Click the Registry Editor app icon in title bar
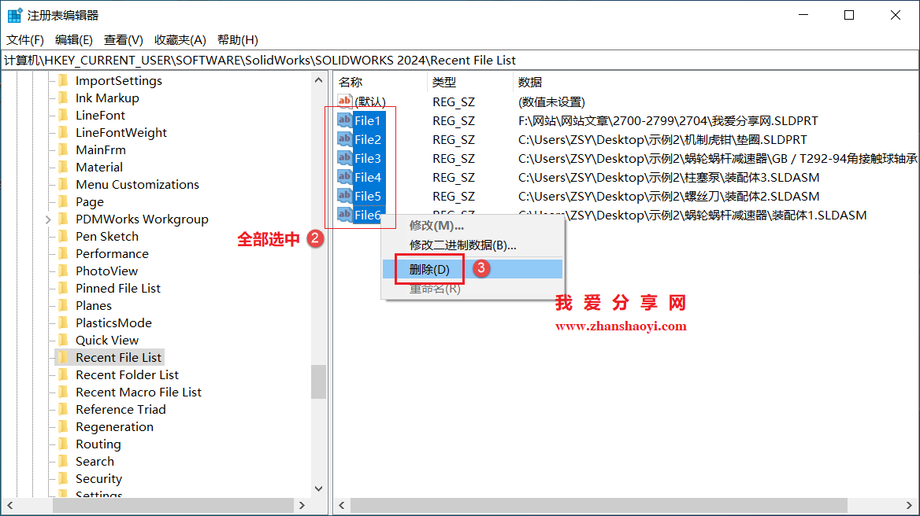The width and height of the screenshot is (920, 516). coord(15,15)
